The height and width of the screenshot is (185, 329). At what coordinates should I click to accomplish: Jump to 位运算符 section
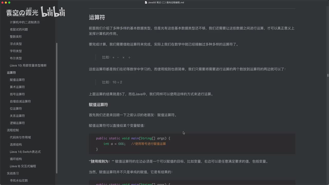tap(16, 109)
